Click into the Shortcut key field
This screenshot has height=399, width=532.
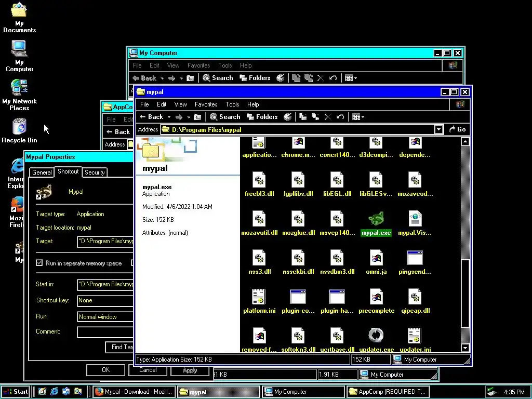(105, 301)
